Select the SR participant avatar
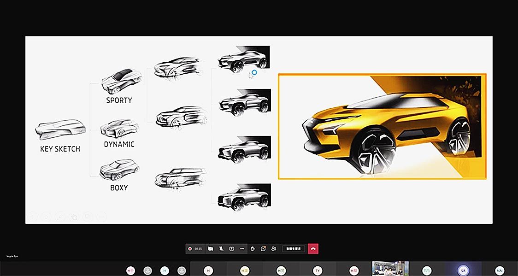 coord(463,270)
